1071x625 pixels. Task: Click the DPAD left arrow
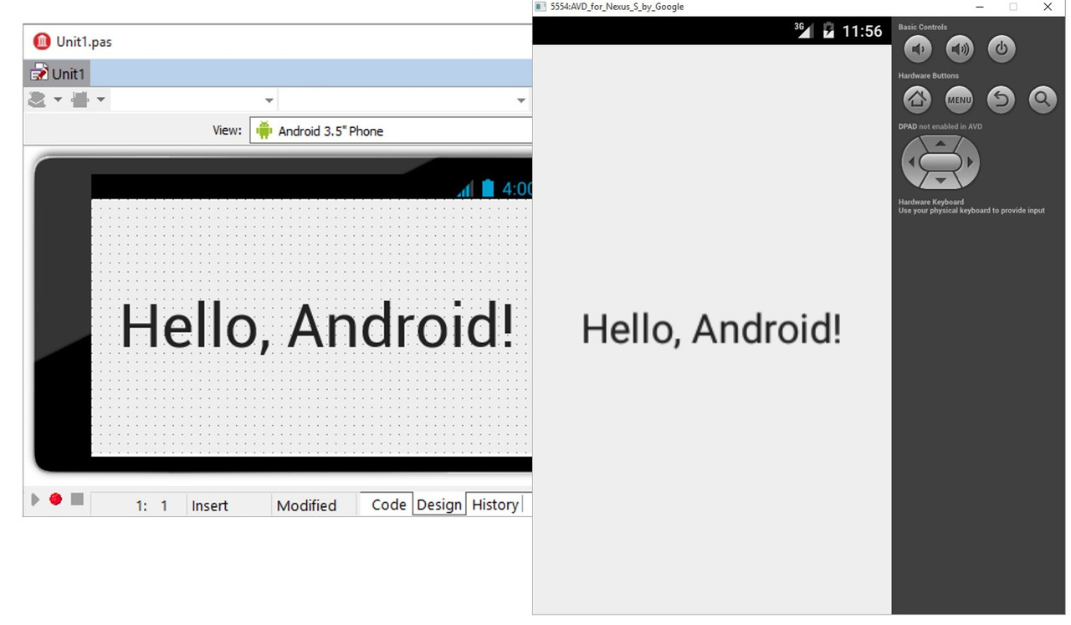point(911,162)
